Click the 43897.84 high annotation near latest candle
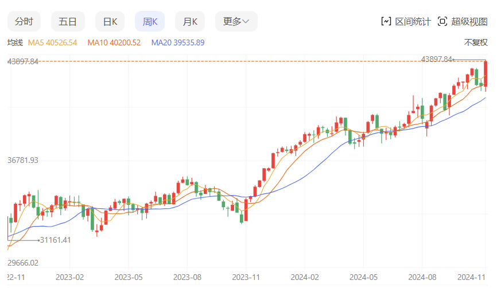This screenshot has width=497, height=288. pos(437,59)
